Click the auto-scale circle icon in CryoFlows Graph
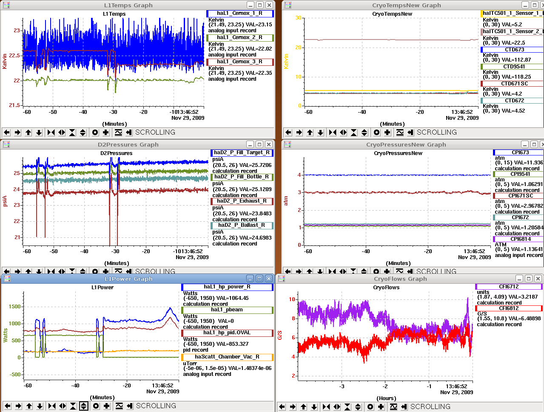The height and width of the screenshot is (412, 544). point(370,407)
